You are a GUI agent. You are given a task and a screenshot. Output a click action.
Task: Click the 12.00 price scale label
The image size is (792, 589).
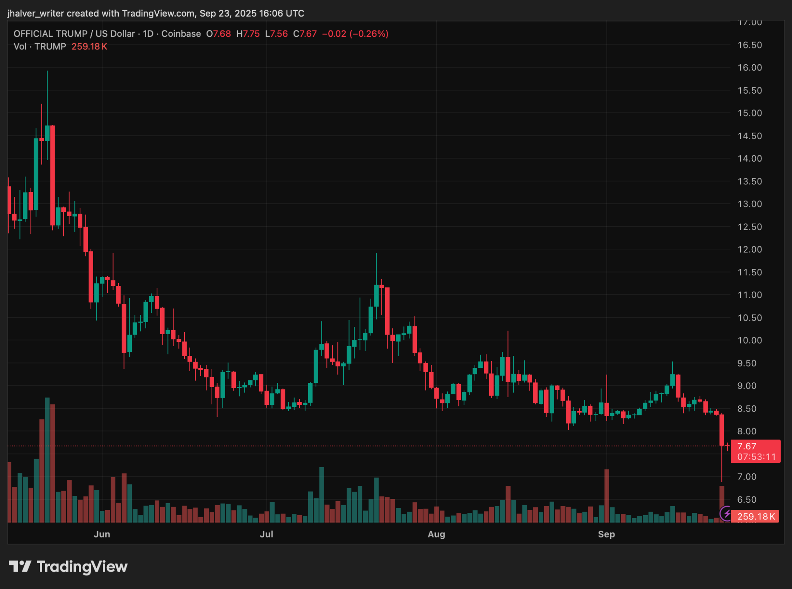749,249
